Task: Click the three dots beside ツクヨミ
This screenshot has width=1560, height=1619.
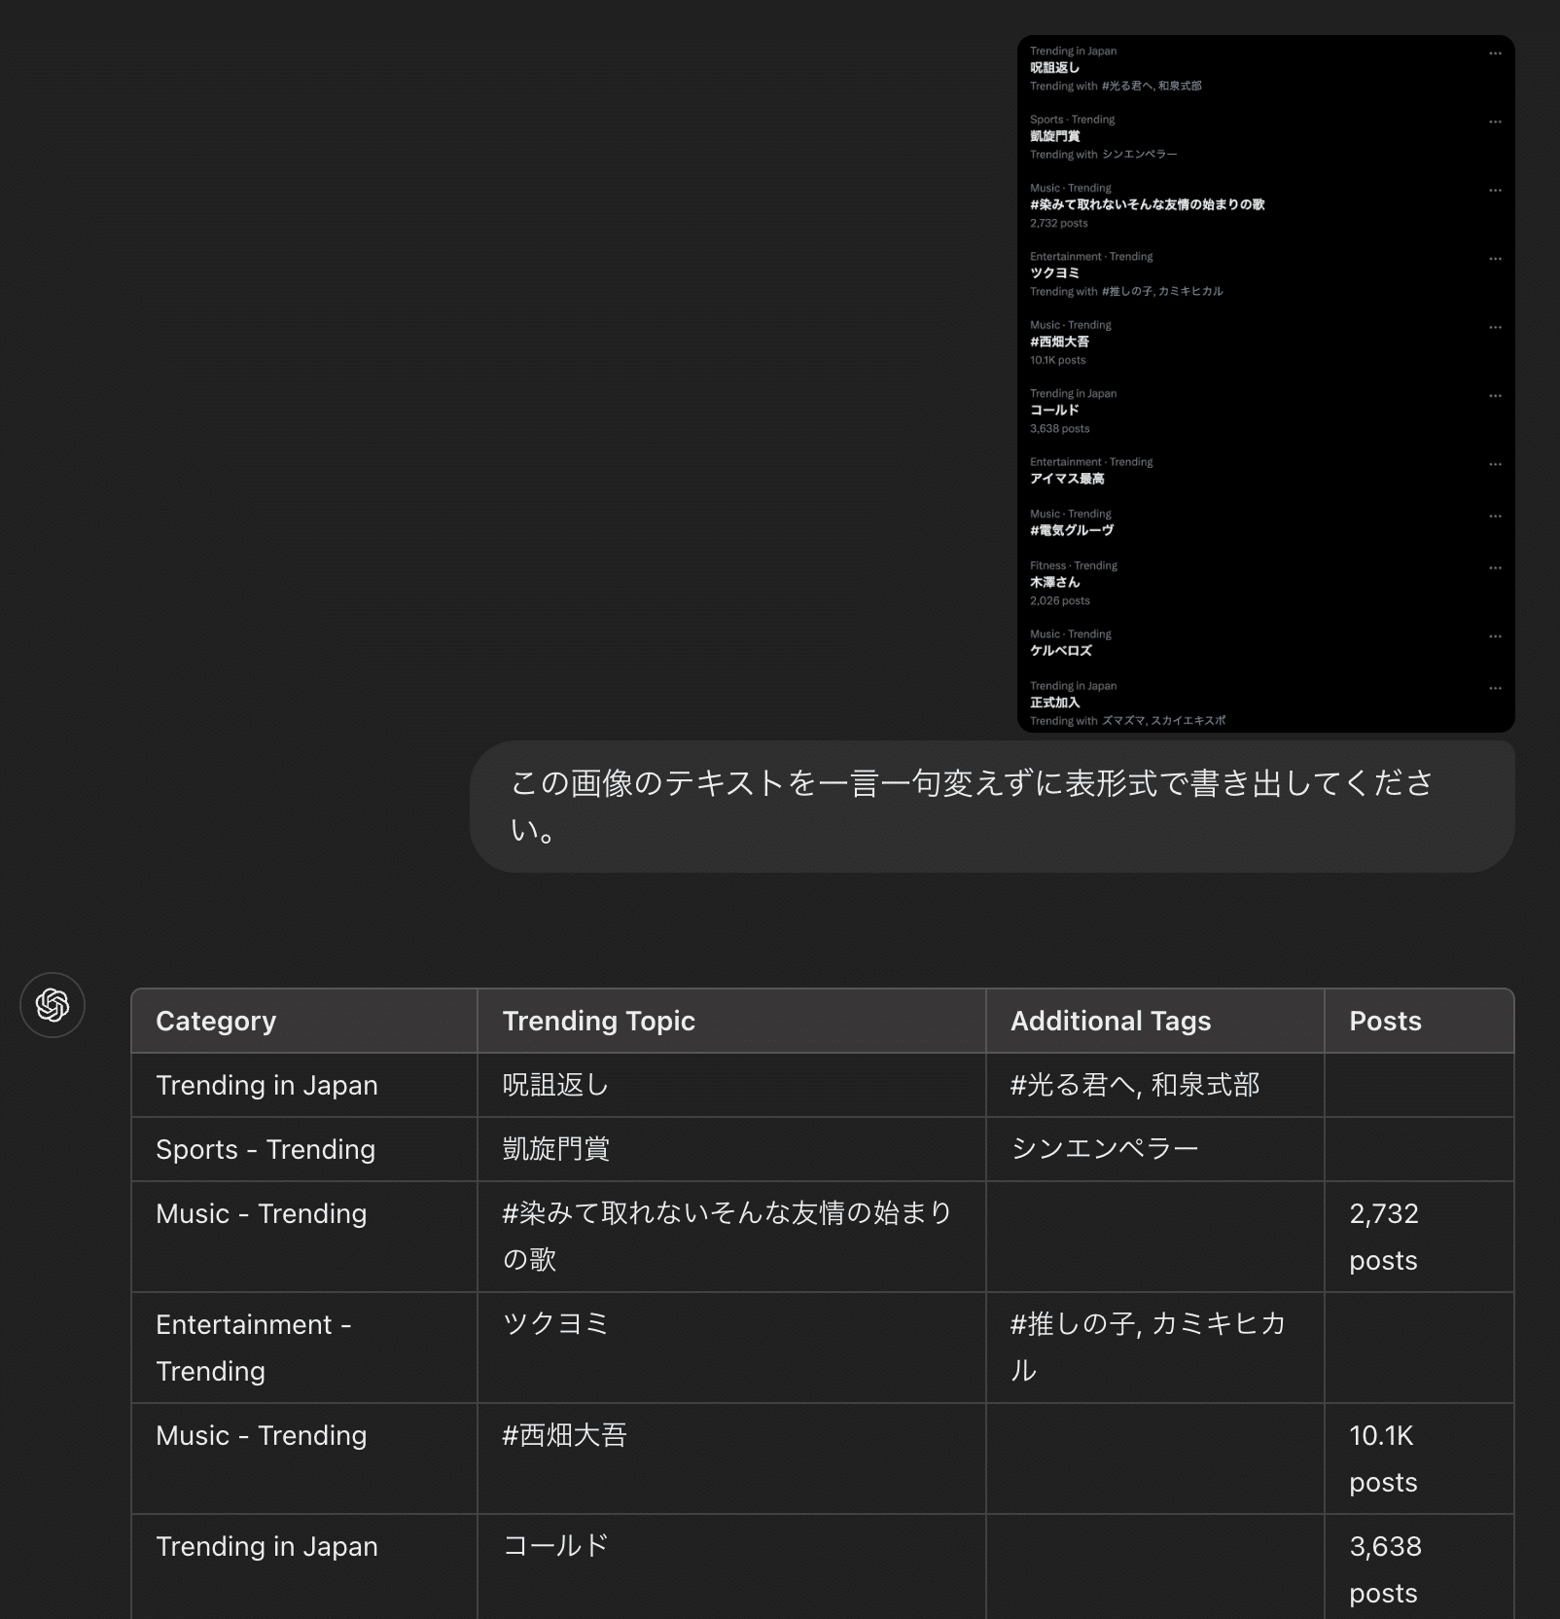Action: pyautogui.click(x=1495, y=259)
